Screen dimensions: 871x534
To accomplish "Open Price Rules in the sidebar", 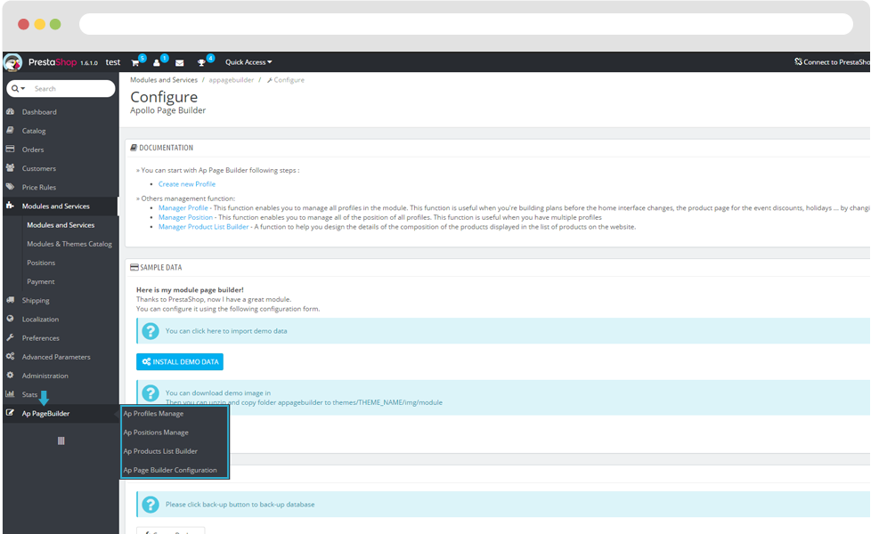I will click(x=39, y=187).
